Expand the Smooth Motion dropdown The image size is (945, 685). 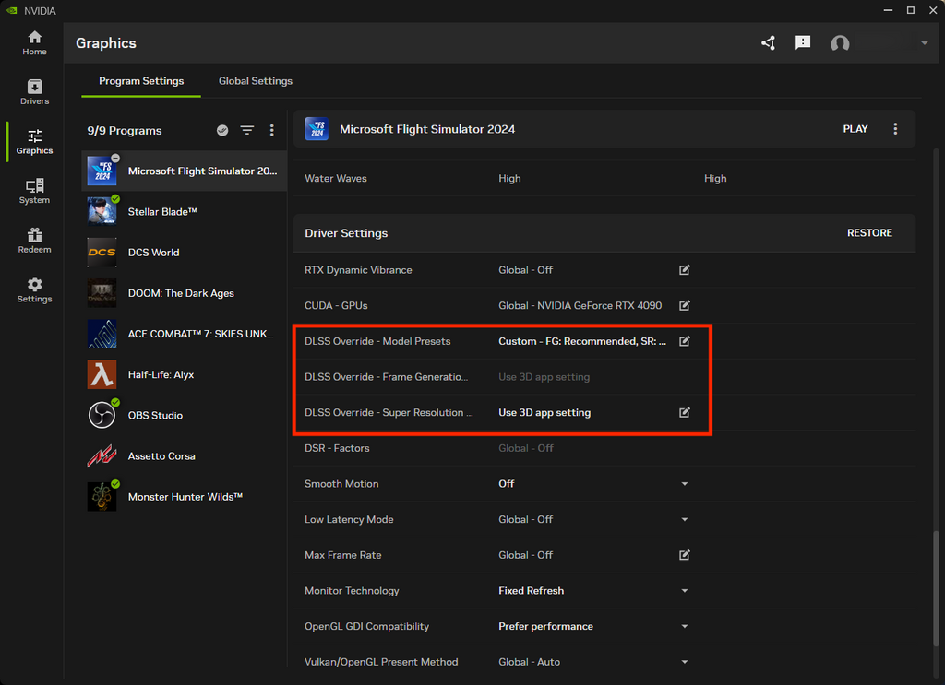(685, 484)
